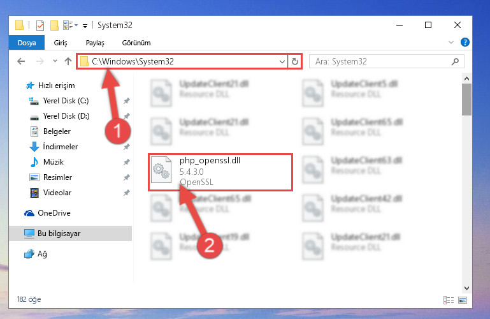Screen dimensions: 490x319
Task: Switch to large thumbnails view icon
Action: coord(463,300)
